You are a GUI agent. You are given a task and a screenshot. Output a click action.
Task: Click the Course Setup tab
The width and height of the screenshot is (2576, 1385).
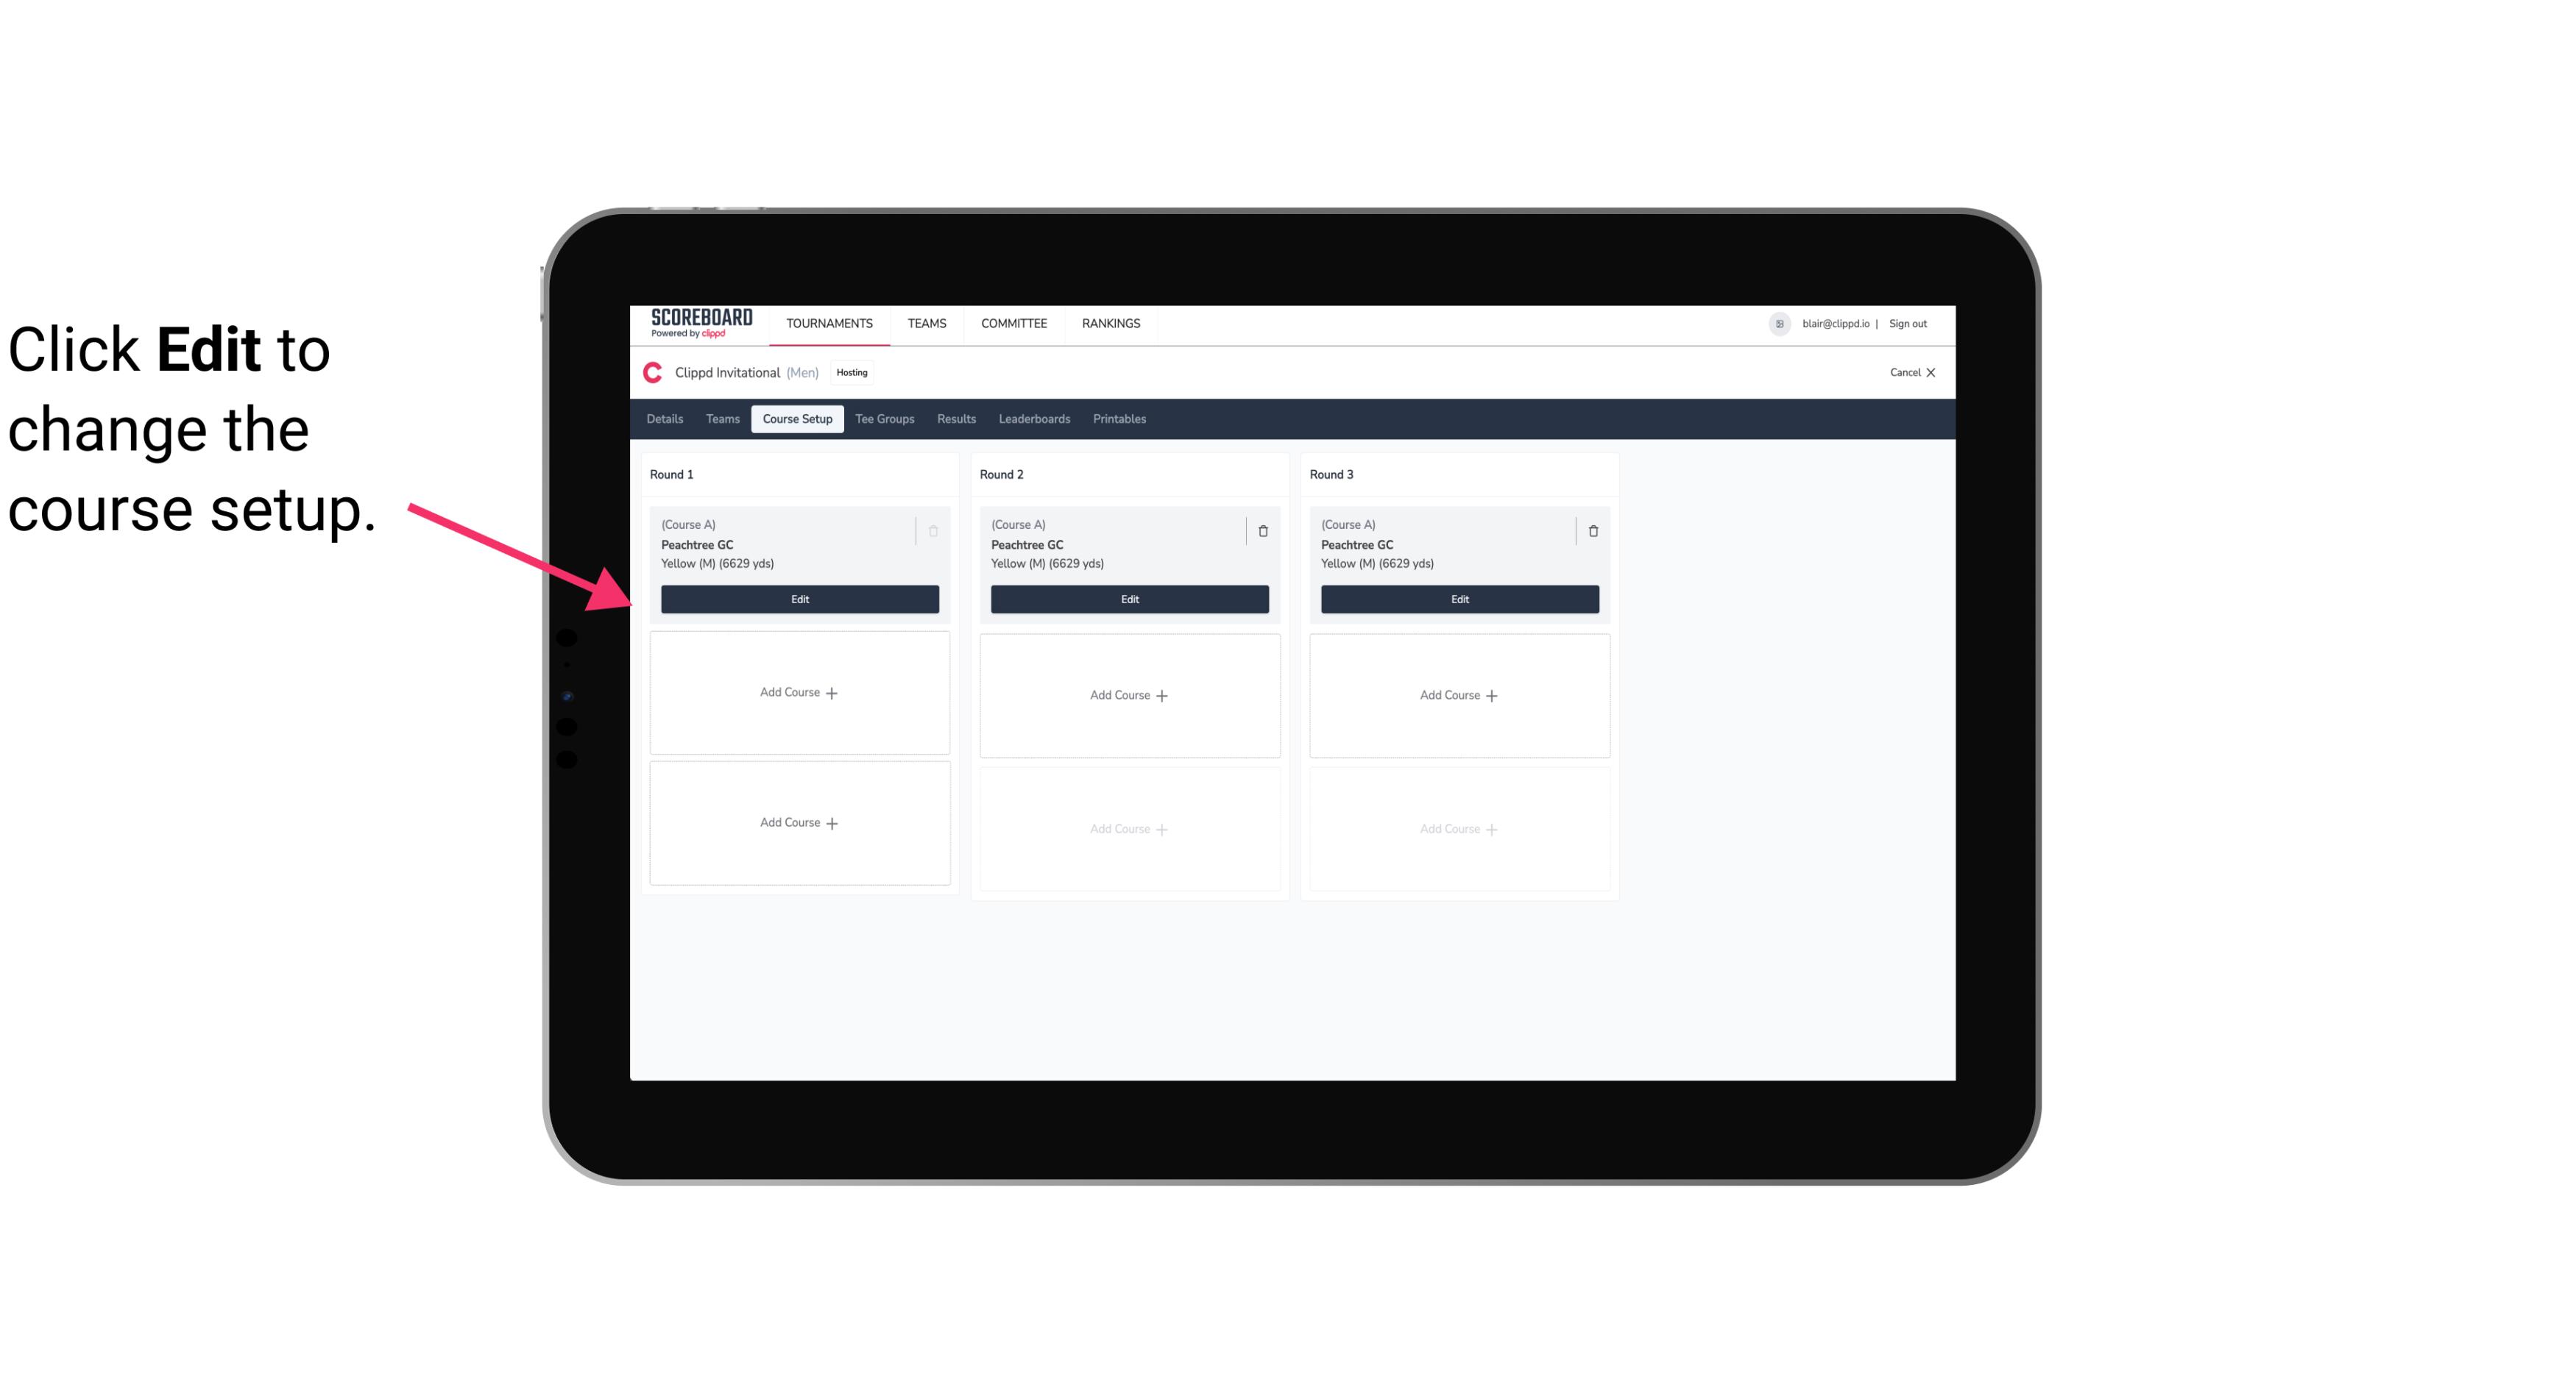(796, 418)
